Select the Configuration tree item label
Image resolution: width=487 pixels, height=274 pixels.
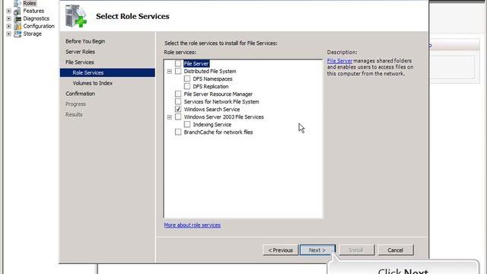point(39,27)
